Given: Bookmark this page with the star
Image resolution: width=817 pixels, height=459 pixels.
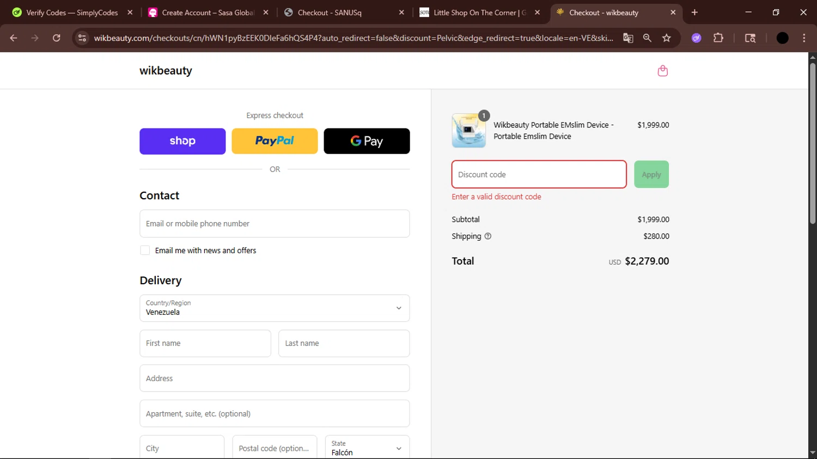Looking at the screenshot, I should 667,38.
